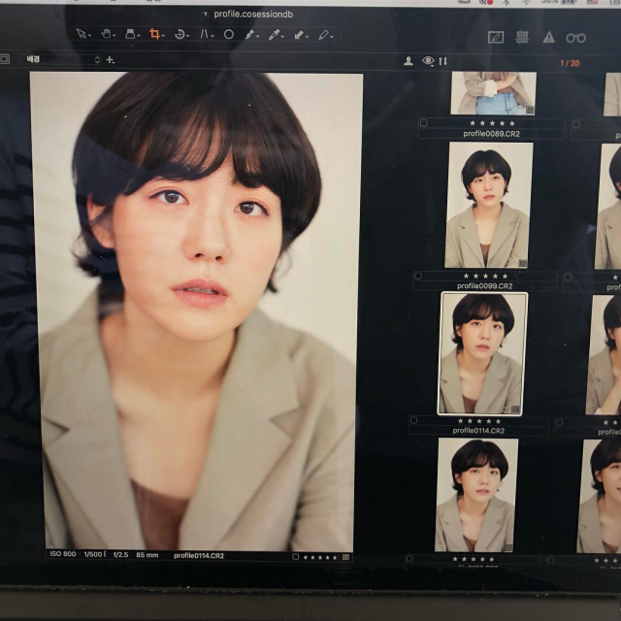
Task: Click the profile0099.CR2 file name
Action: click(485, 286)
